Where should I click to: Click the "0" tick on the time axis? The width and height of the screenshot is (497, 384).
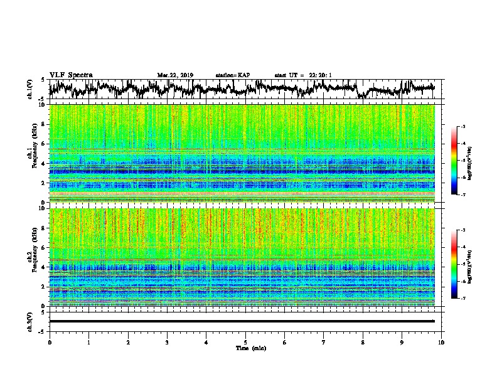50,343
